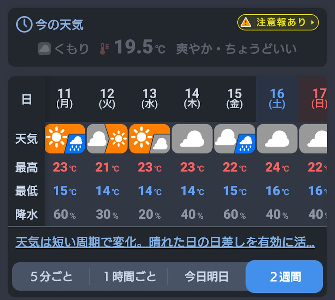Select the Sunday 17 (日) date header
Image resolution: width=335 pixels, height=300 pixels.
(313, 99)
